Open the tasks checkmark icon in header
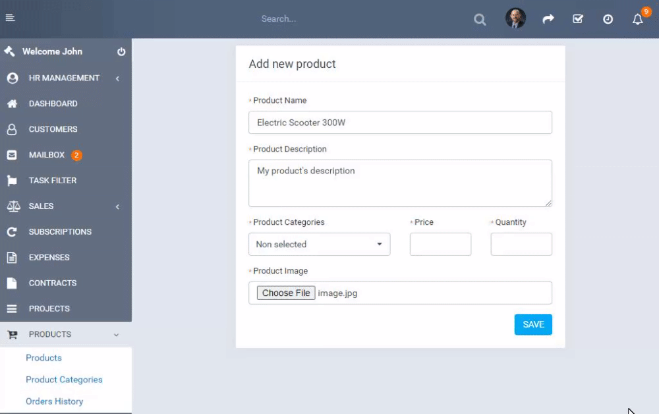 tap(578, 19)
